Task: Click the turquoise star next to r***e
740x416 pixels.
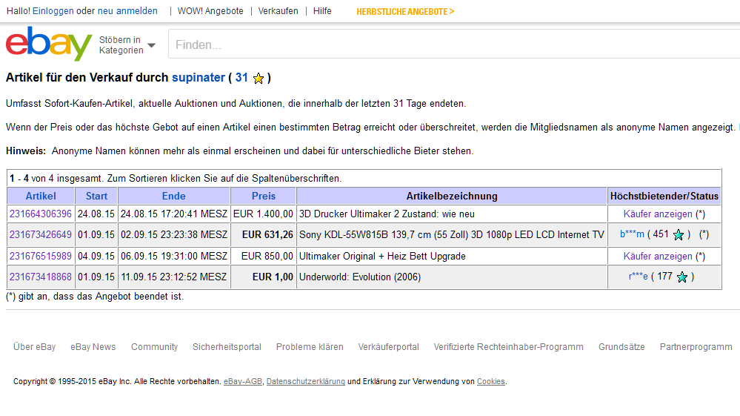Action: tap(681, 277)
